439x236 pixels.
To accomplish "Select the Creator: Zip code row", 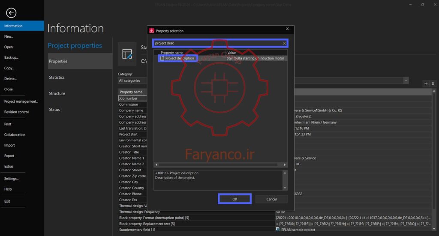I will pos(132,176).
